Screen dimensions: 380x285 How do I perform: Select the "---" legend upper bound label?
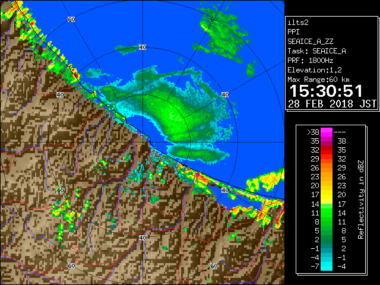pos(340,132)
